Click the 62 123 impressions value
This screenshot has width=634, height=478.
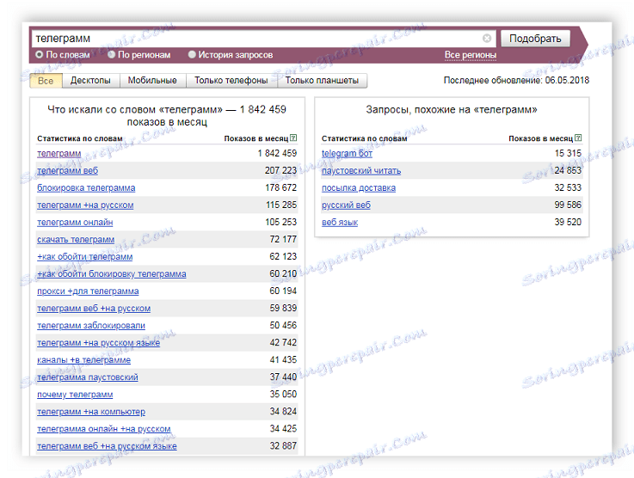[x=283, y=256]
